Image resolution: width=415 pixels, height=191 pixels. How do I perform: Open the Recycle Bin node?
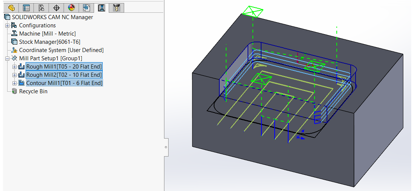pos(33,91)
